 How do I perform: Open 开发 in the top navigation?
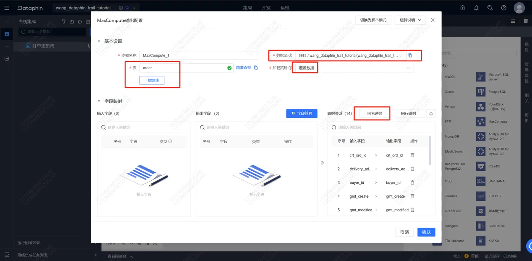pyautogui.click(x=266, y=8)
